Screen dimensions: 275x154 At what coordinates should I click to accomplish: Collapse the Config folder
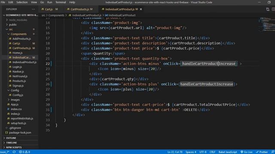(x=15, y=90)
